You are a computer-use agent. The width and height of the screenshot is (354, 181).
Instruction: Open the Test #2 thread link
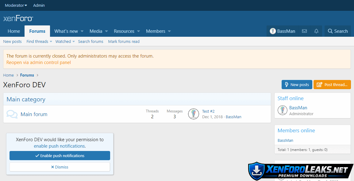point(208,111)
